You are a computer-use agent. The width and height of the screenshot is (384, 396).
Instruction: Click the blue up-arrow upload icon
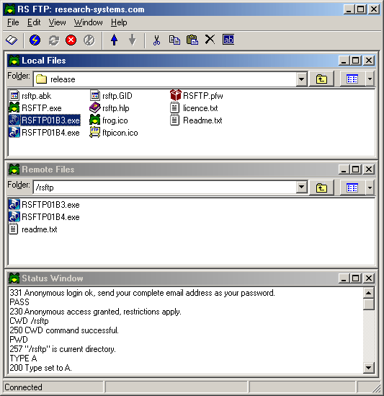[115, 40]
